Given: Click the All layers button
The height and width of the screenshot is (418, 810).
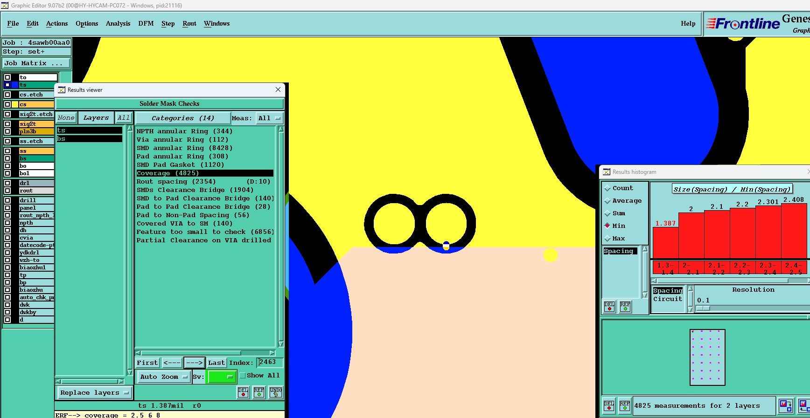Looking at the screenshot, I should (x=124, y=118).
